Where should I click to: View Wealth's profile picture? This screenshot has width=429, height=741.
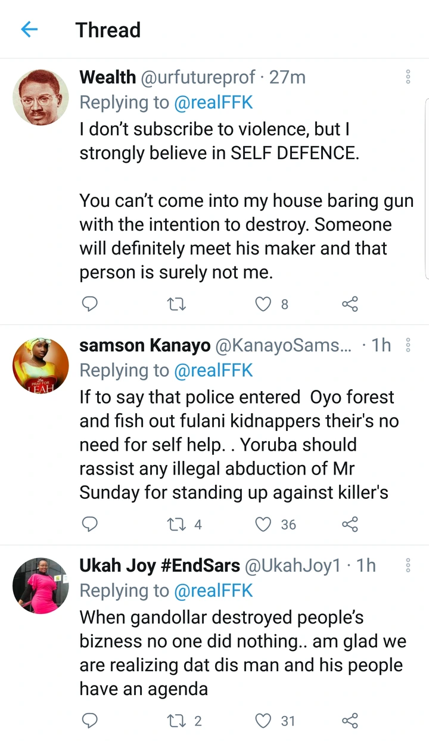(41, 97)
